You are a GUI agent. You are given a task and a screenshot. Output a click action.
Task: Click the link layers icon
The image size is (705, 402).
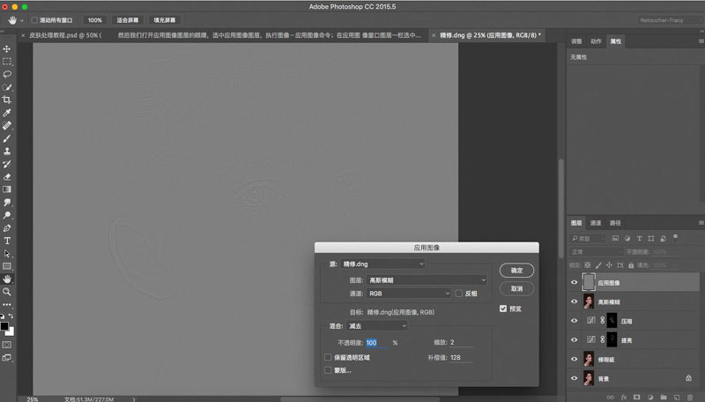tap(610, 397)
